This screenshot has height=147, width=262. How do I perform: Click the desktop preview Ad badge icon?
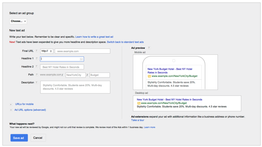click(139, 103)
